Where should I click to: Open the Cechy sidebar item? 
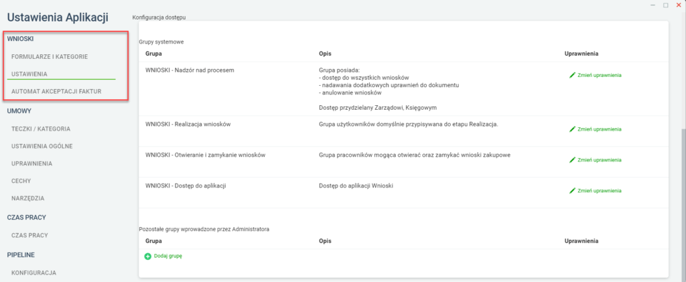[21, 181]
